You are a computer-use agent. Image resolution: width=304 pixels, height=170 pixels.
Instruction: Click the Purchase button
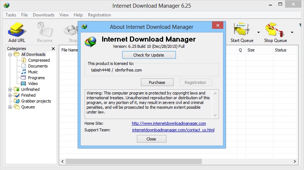(x=157, y=82)
